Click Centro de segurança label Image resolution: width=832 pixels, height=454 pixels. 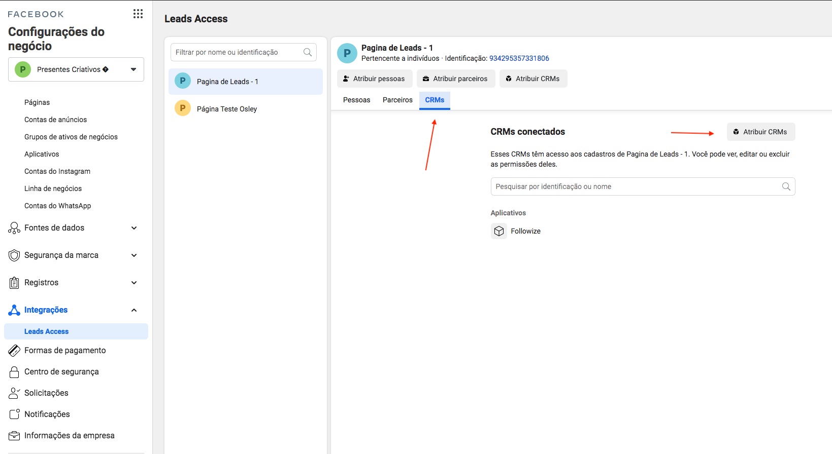tap(61, 372)
